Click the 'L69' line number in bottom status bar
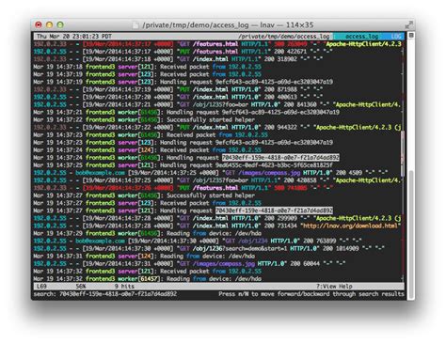This screenshot has height=343, width=446. tap(41, 286)
